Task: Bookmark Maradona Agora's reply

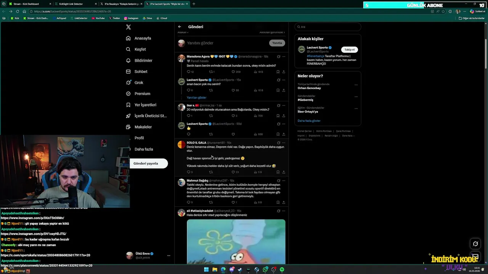Action: (x=278, y=72)
